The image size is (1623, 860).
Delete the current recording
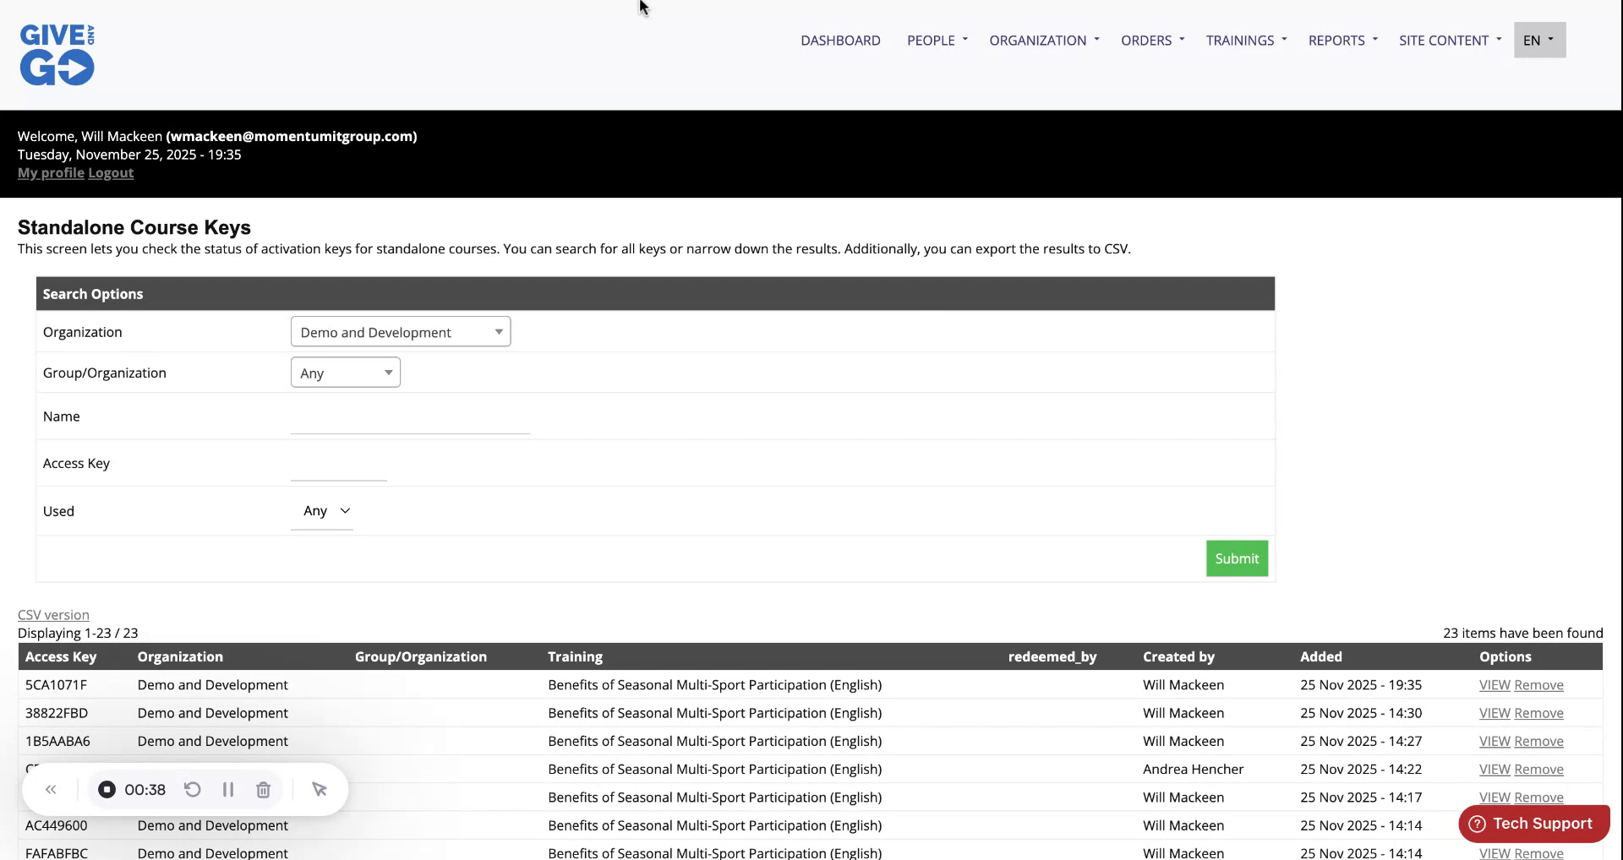coord(263,789)
